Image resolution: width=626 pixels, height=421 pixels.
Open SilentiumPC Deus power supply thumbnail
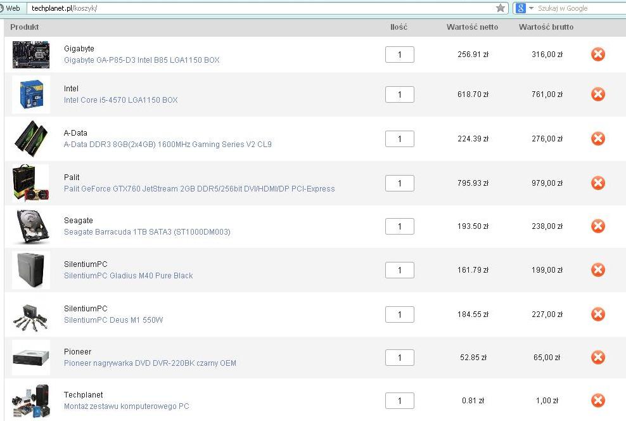click(30, 318)
